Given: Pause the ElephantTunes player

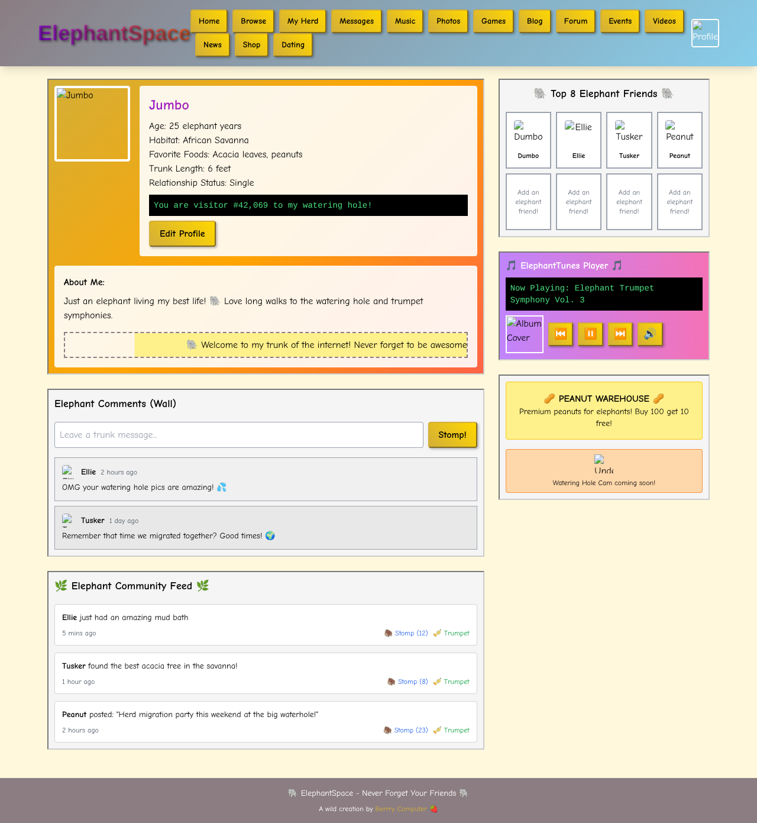Looking at the screenshot, I should 590,334.
